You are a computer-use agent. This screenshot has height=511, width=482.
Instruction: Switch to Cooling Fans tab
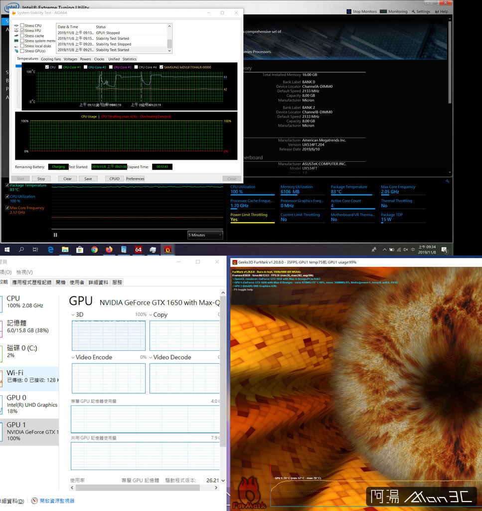pyautogui.click(x=51, y=59)
